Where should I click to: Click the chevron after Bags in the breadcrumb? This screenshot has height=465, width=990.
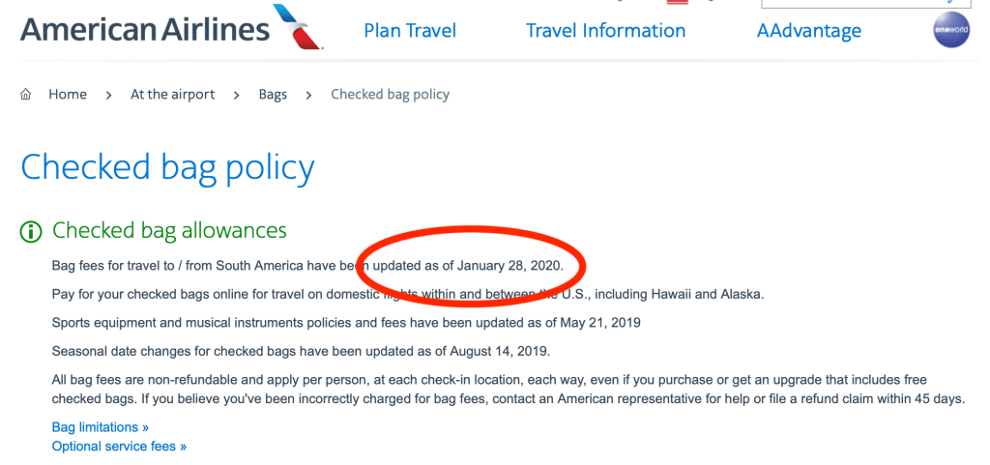click(308, 95)
